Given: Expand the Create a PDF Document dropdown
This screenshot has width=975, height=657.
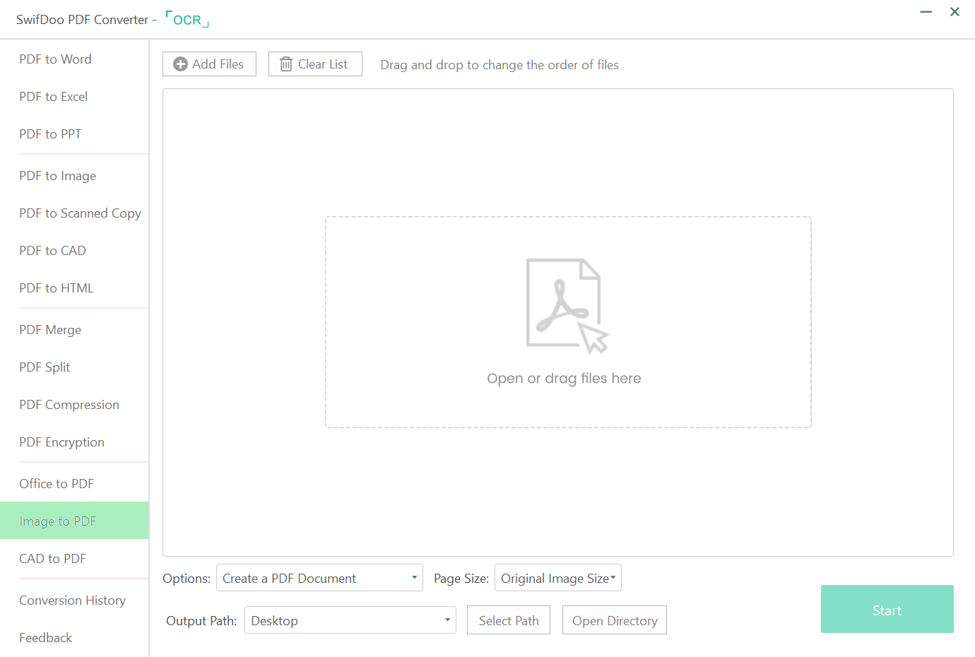Looking at the screenshot, I should coord(319,578).
